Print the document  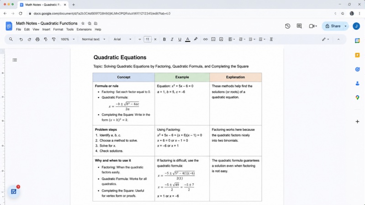[x=37, y=39]
